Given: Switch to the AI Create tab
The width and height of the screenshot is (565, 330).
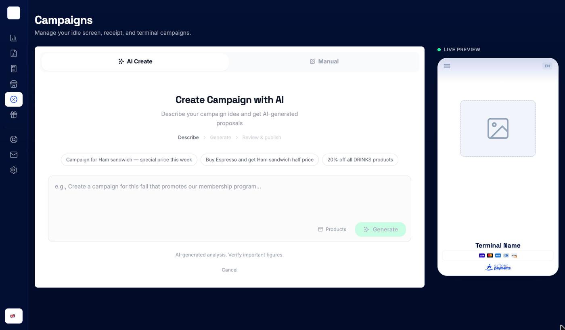Looking at the screenshot, I should [x=135, y=61].
